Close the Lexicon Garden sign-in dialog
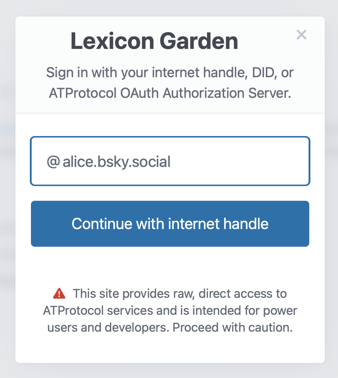 point(301,35)
